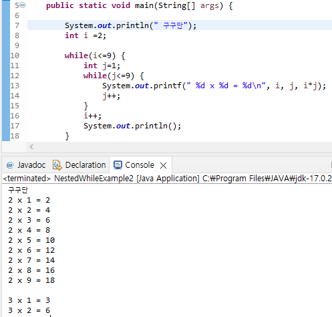The height and width of the screenshot is (317, 332).
Task: Switch to the Declaration tab
Action: (79, 165)
